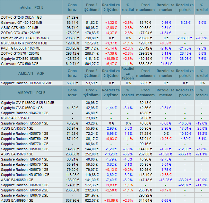Select MSI 550GTX-Ti Cyclone II 1GB name
The height and width of the screenshot is (203, 209).
click(24, 43)
